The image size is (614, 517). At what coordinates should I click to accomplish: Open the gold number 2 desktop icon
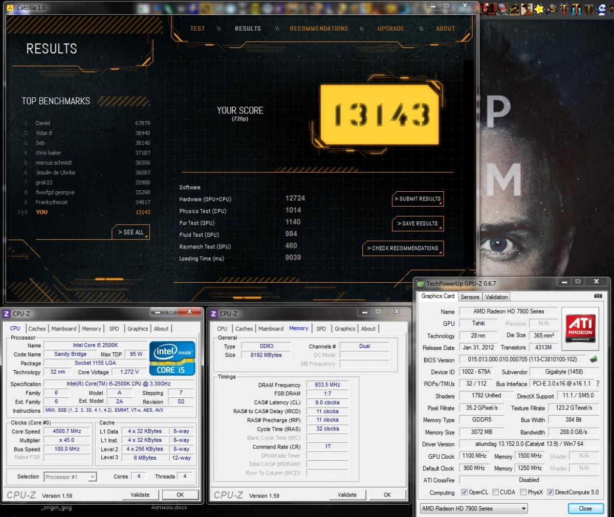pyautogui.click(x=515, y=8)
